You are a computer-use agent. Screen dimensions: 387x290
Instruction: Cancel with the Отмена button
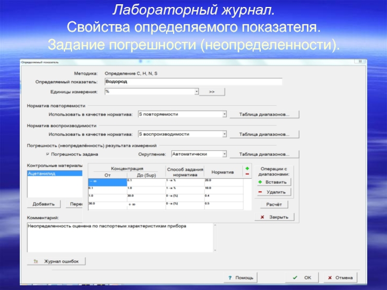click(x=341, y=278)
